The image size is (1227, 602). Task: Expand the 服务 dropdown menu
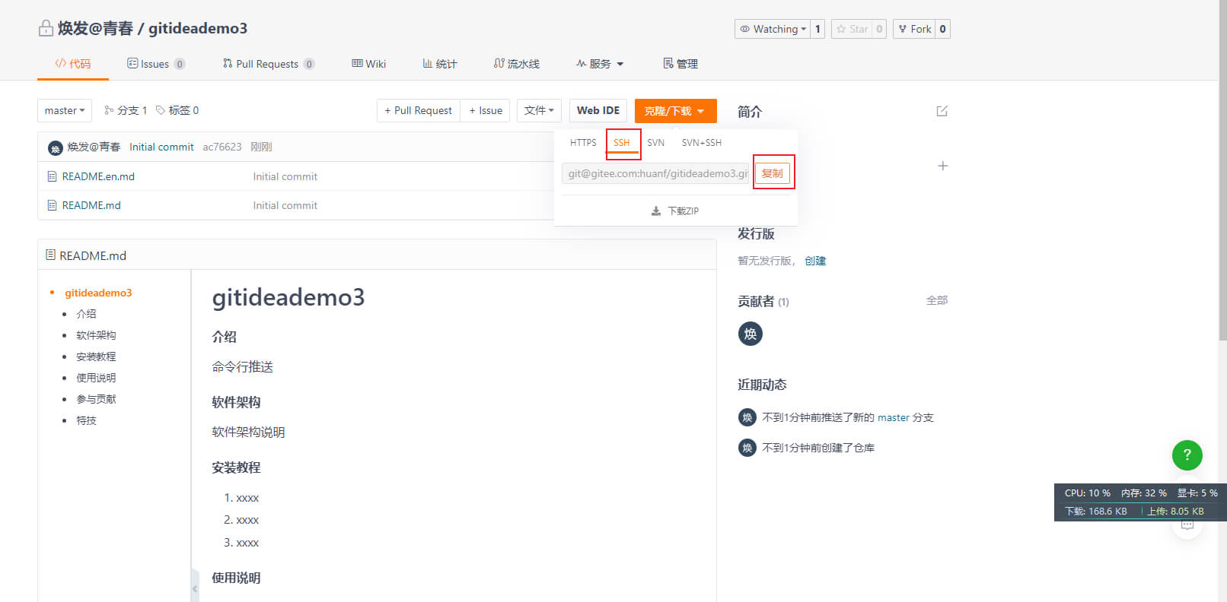click(600, 64)
